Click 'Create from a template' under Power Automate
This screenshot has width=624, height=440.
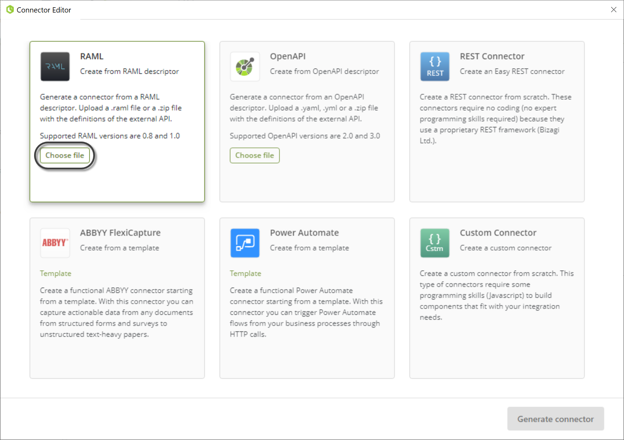310,248
